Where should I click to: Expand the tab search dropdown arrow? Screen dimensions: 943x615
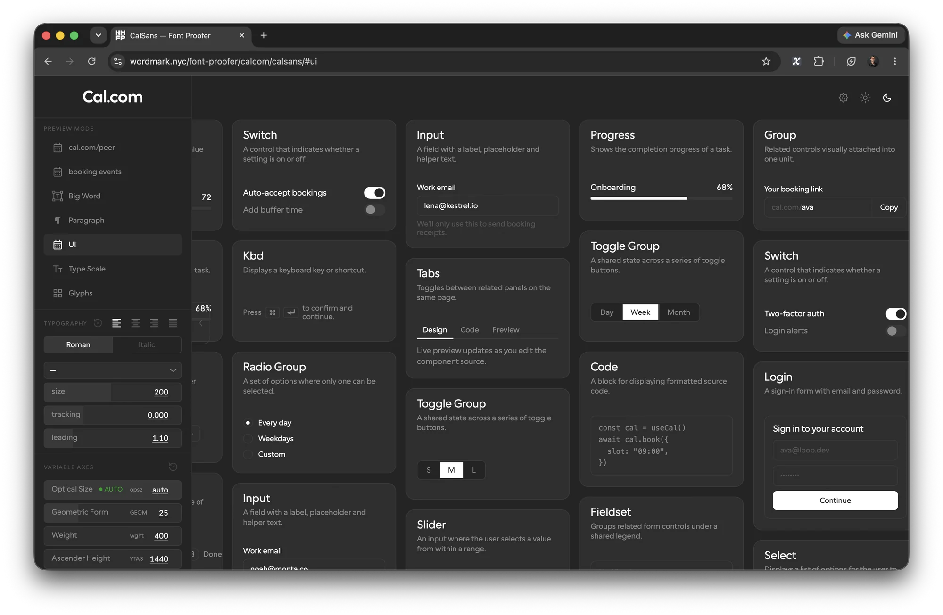98,35
